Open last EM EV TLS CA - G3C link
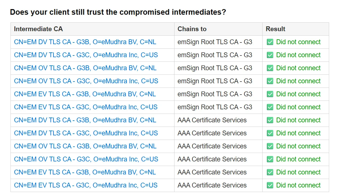 86,185
